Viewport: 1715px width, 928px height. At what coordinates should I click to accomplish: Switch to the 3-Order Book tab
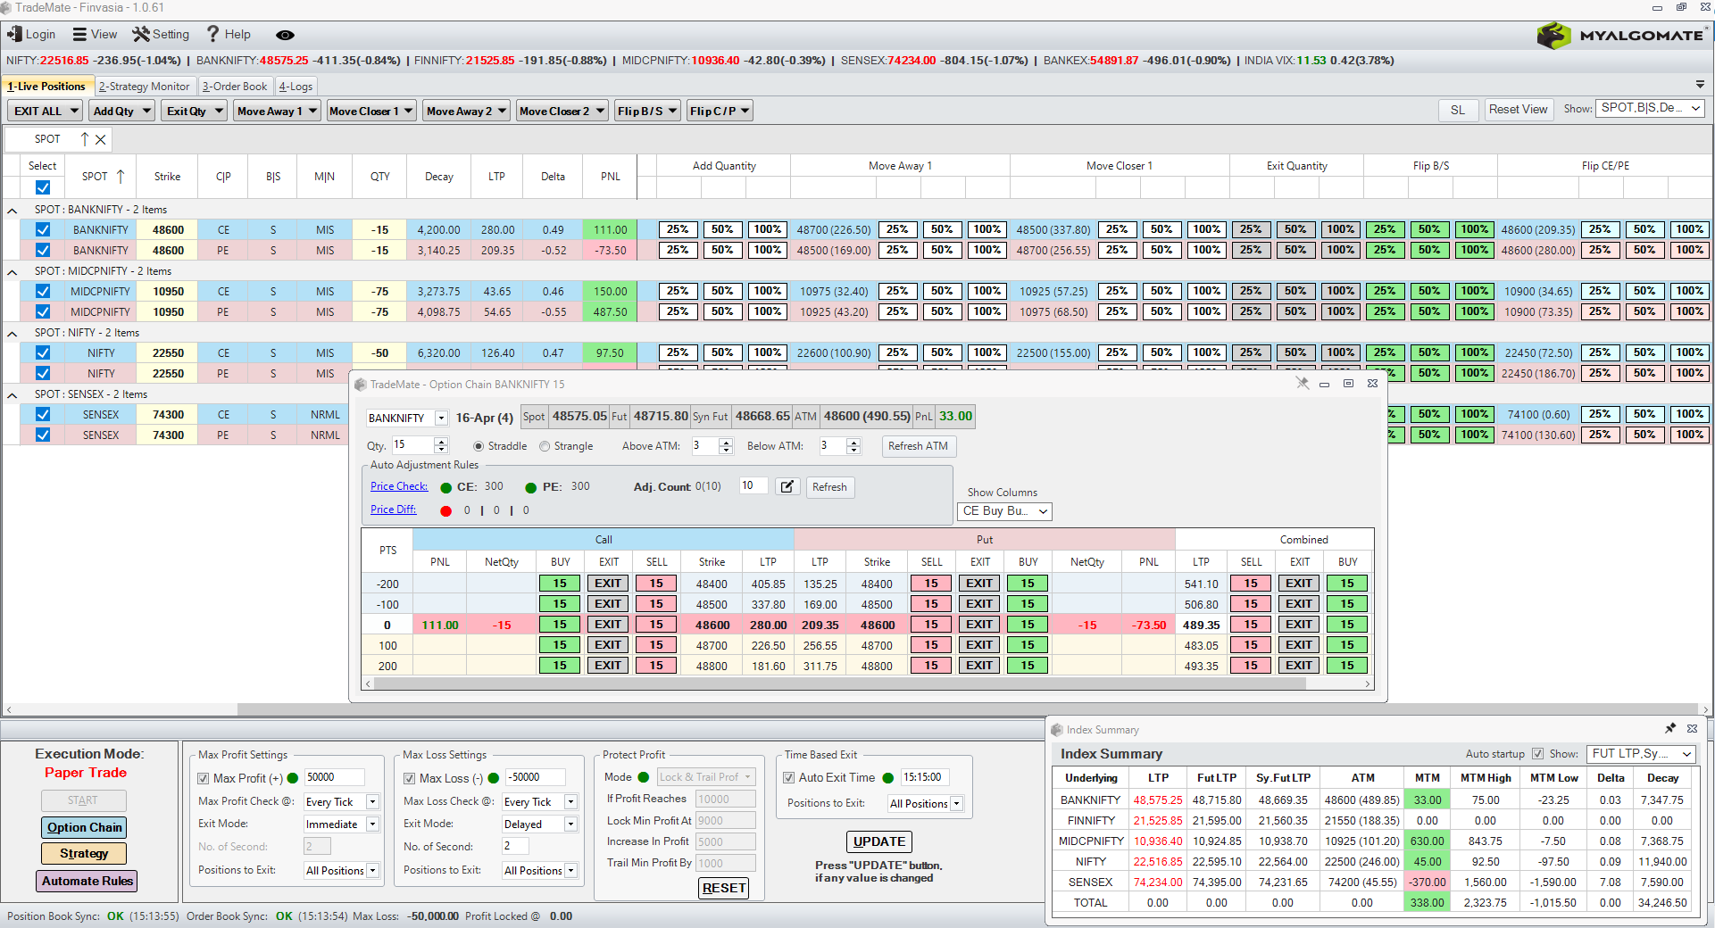pos(235,87)
